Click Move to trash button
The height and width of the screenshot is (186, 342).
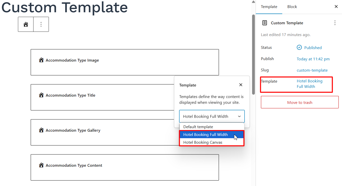point(300,102)
